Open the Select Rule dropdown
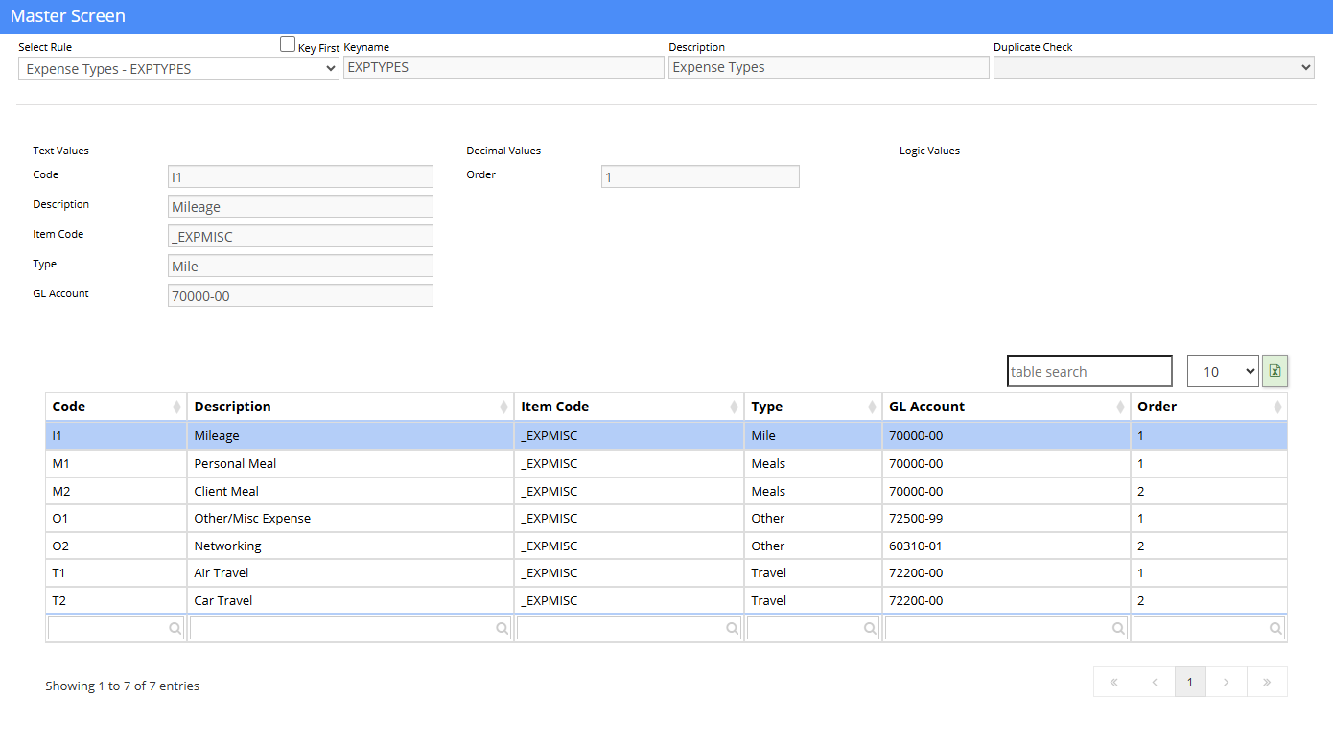This screenshot has width=1333, height=744. click(178, 68)
